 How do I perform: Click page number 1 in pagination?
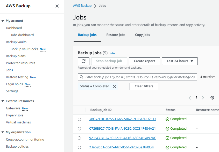(196, 97)
